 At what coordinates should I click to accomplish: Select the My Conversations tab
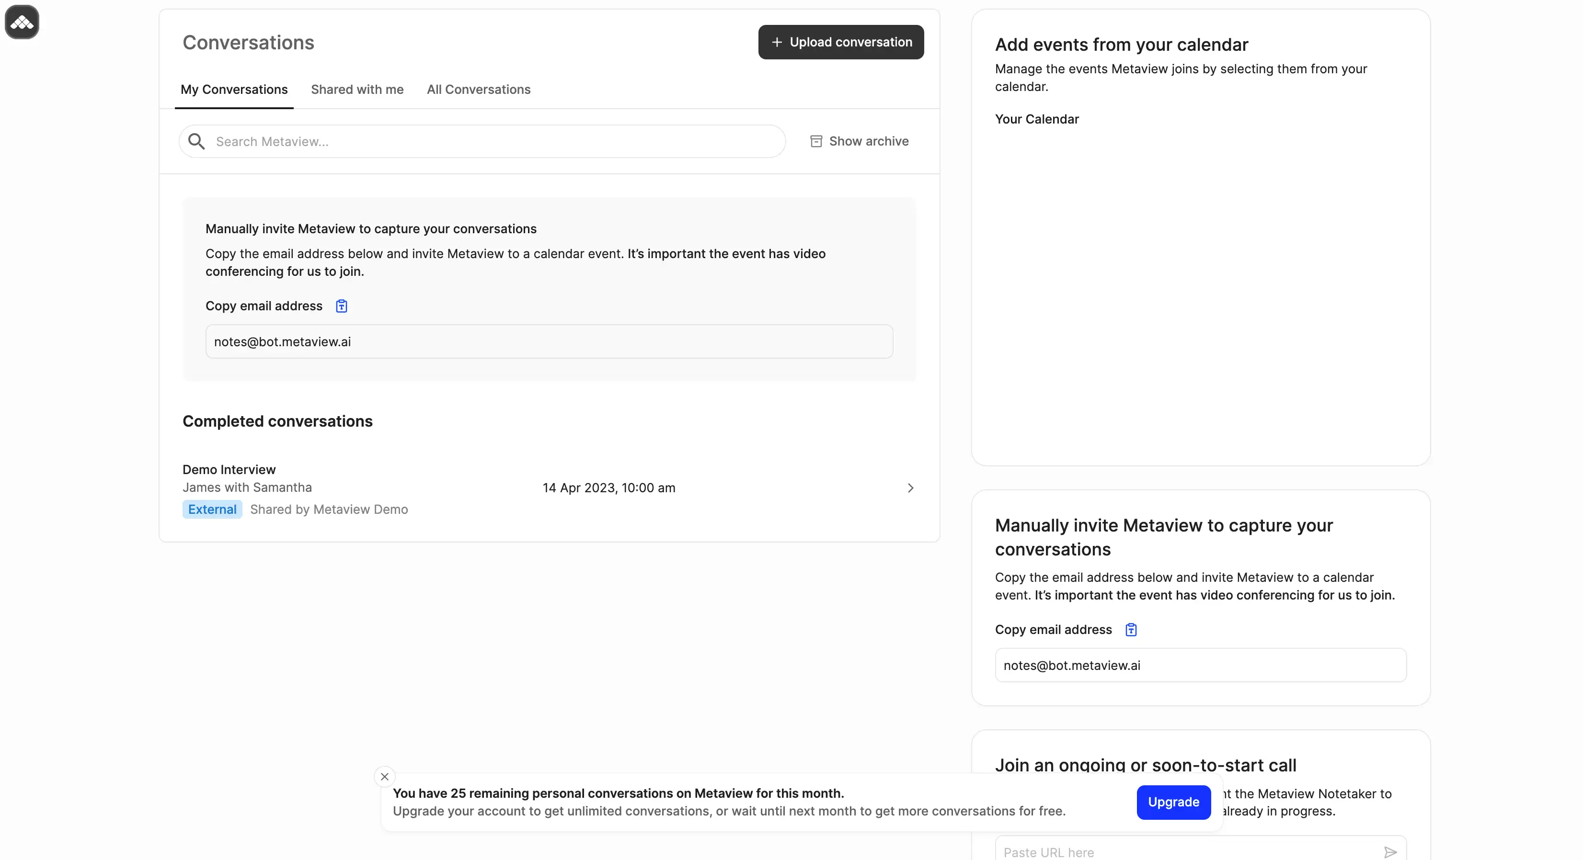[x=233, y=90]
